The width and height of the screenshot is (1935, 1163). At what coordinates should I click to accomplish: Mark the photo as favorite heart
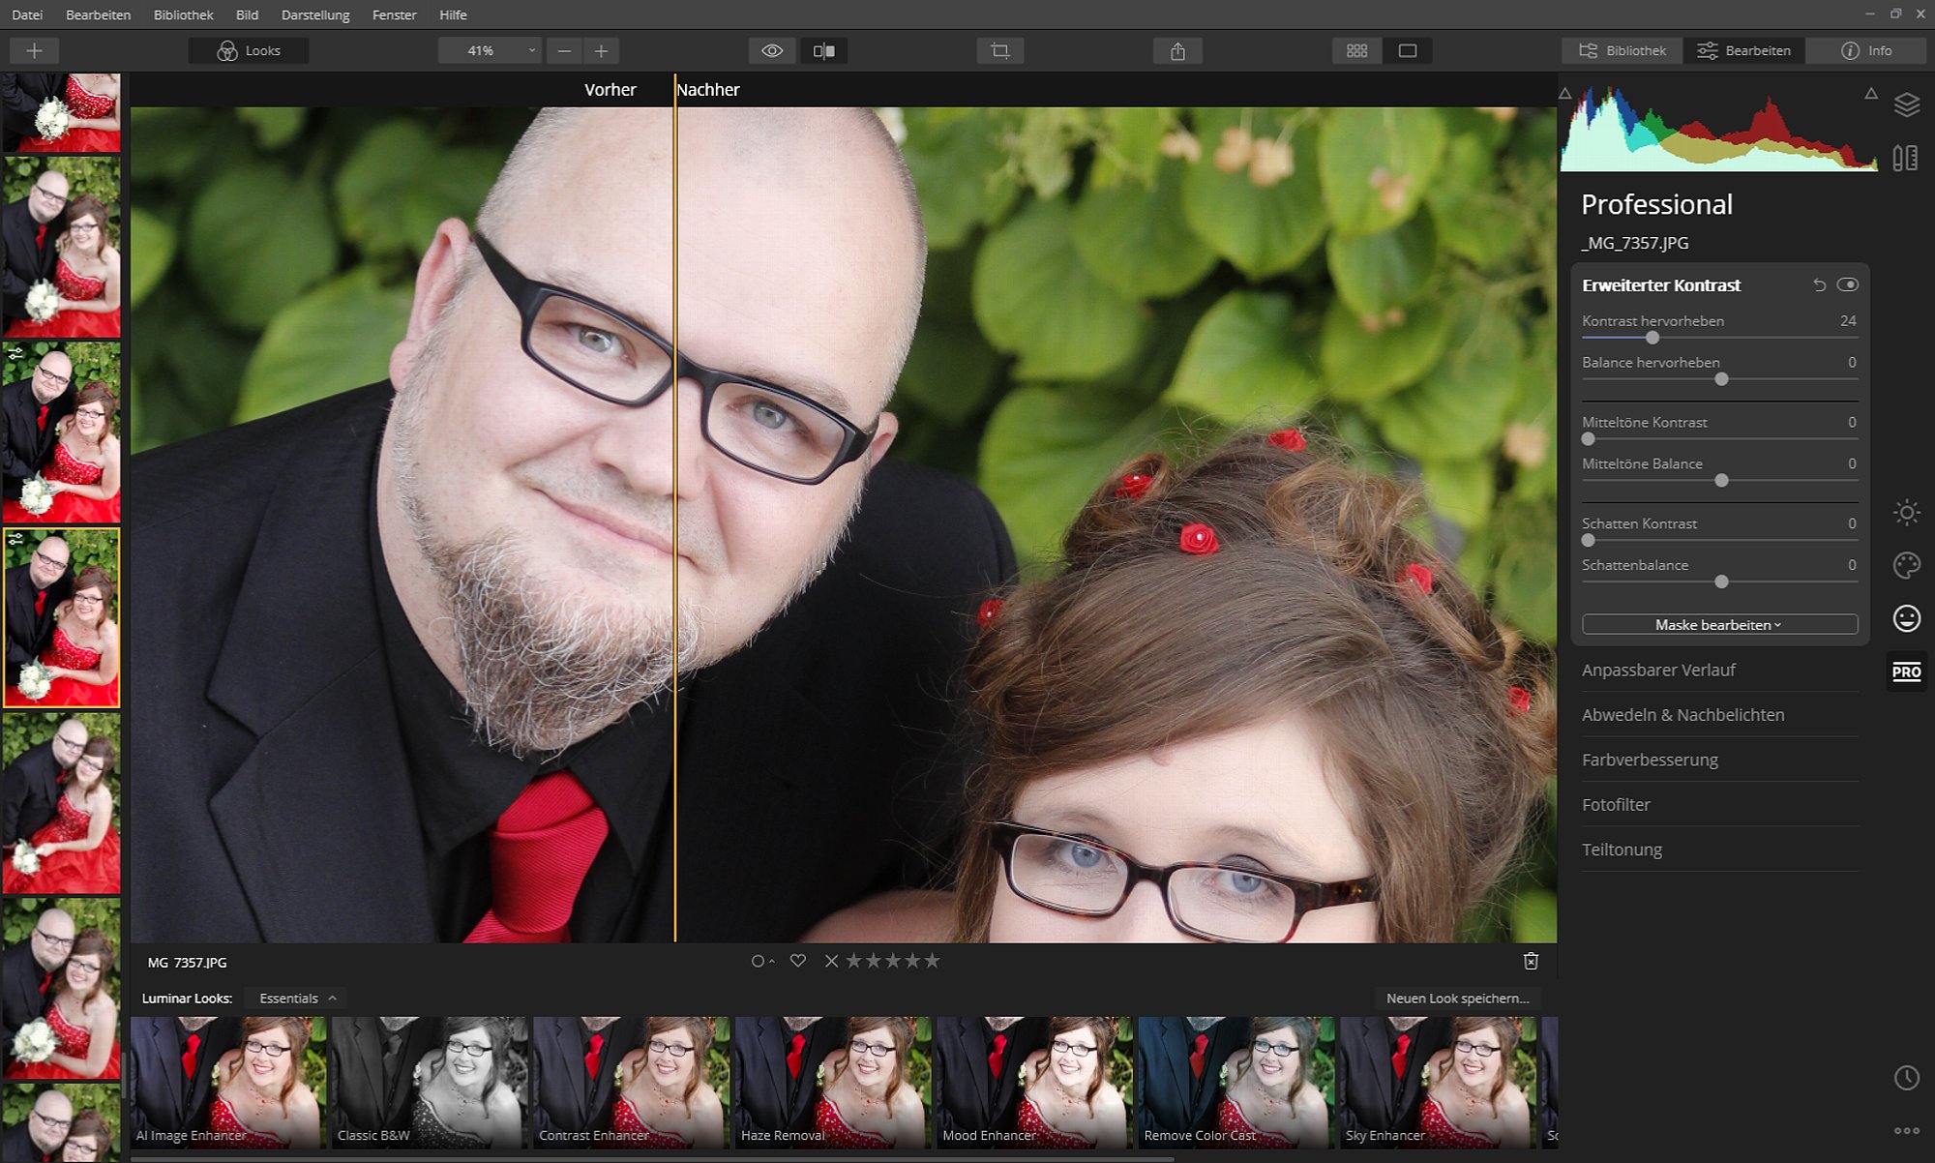click(x=797, y=961)
